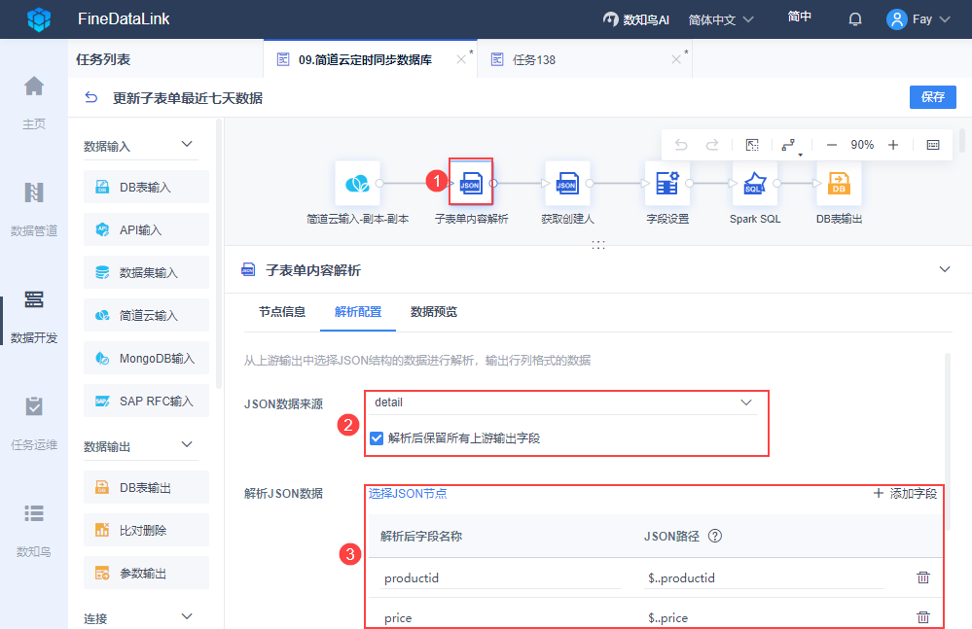Open the connection line style tool
The width and height of the screenshot is (972, 629).
(x=790, y=146)
